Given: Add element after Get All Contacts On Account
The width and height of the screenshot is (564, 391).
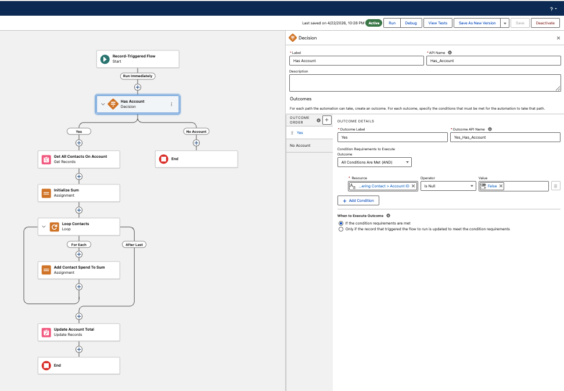Looking at the screenshot, I should (79, 176).
